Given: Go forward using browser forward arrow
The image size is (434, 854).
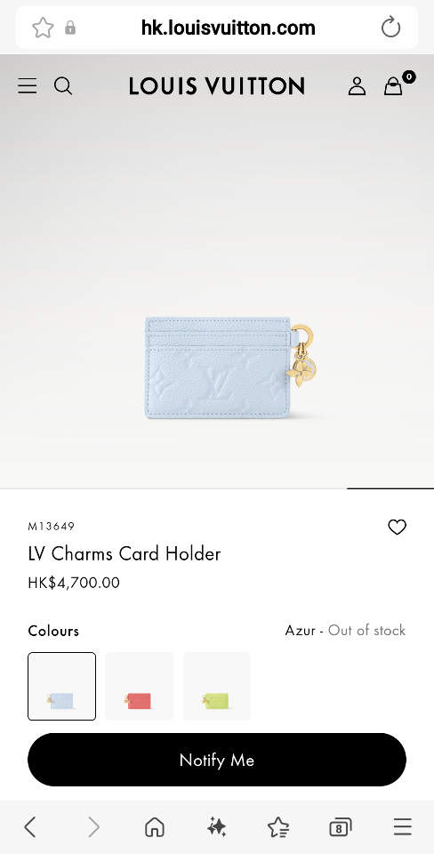Looking at the screenshot, I should 93,827.
